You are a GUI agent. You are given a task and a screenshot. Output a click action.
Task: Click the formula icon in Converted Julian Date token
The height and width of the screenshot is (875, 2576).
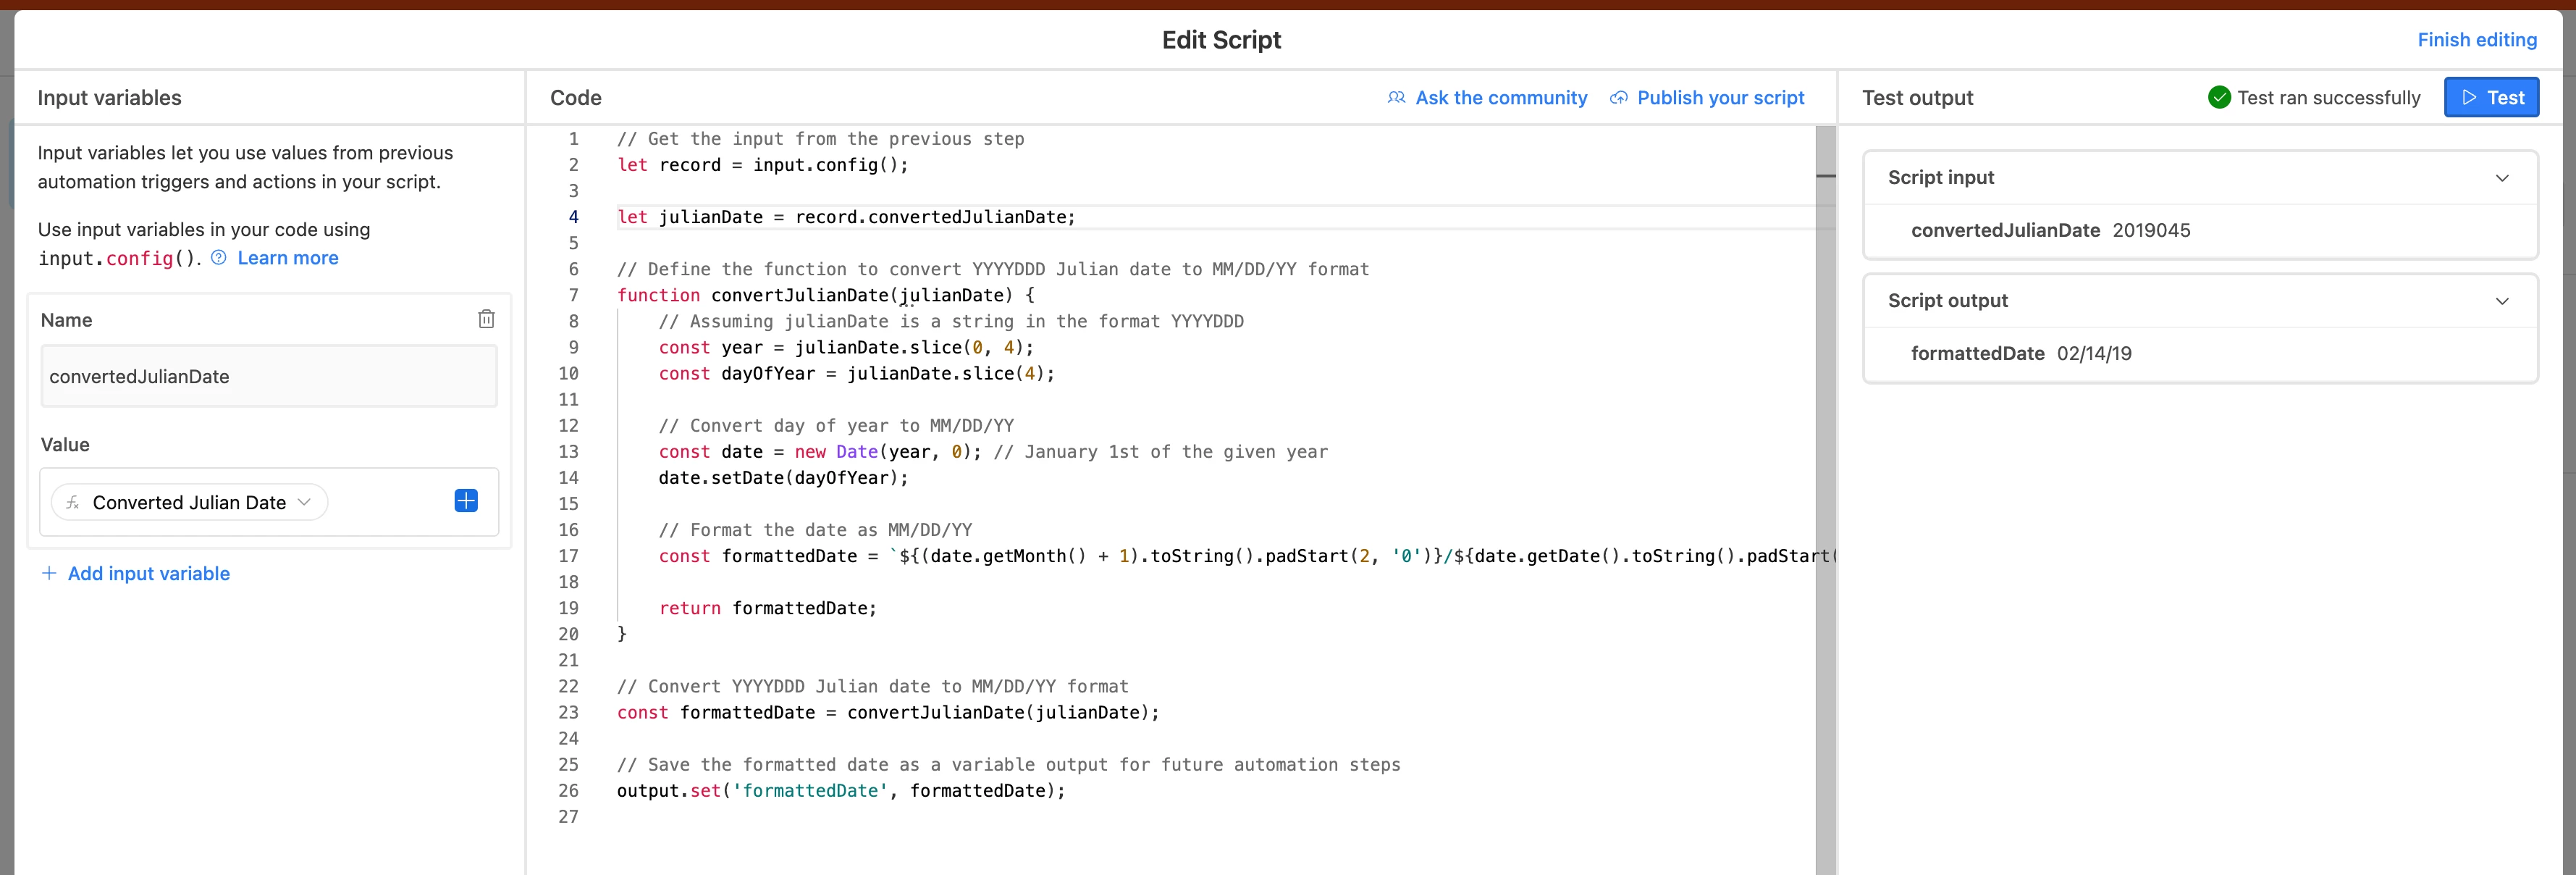[73, 502]
